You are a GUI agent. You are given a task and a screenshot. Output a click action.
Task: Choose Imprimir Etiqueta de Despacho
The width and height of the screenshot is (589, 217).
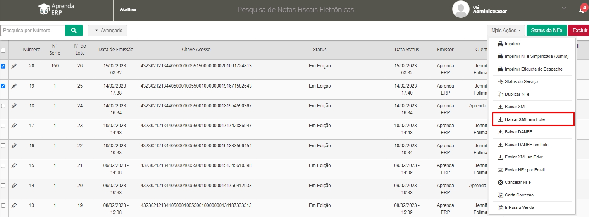[533, 69]
